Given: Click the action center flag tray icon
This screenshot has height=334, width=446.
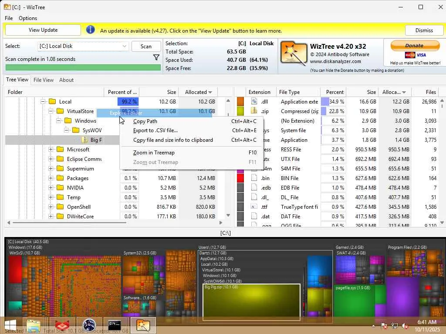Looking at the screenshot, I should click(x=384, y=325).
